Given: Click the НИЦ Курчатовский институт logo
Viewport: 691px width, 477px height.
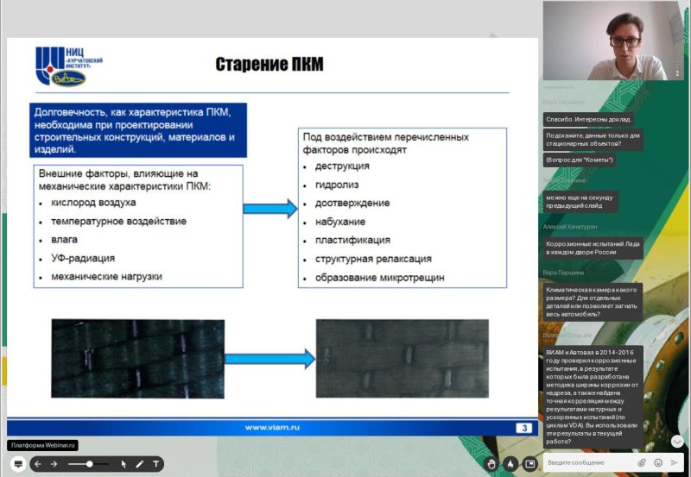Looking at the screenshot, I should coord(69,66).
